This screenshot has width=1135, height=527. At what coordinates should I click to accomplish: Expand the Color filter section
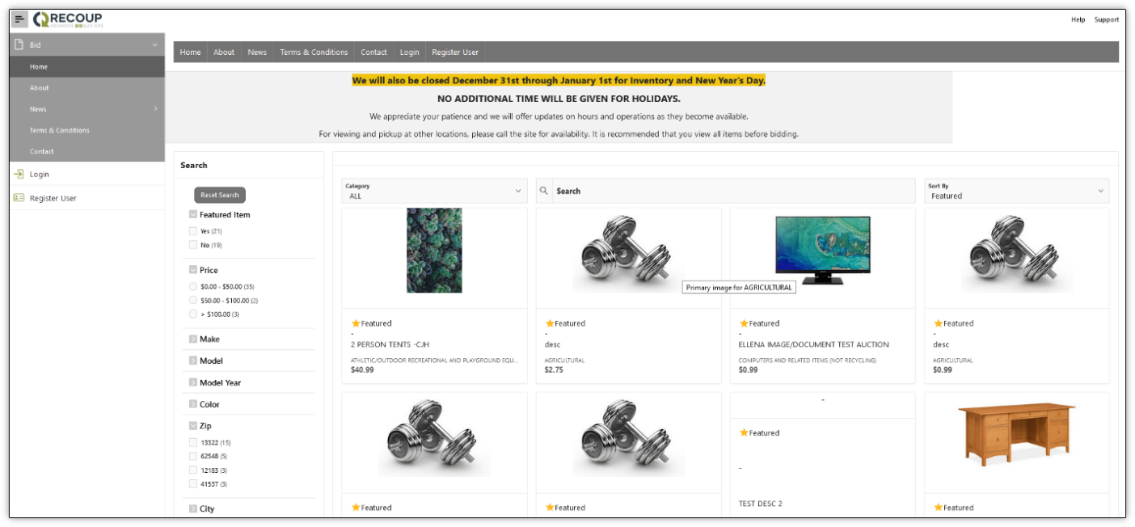(193, 404)
